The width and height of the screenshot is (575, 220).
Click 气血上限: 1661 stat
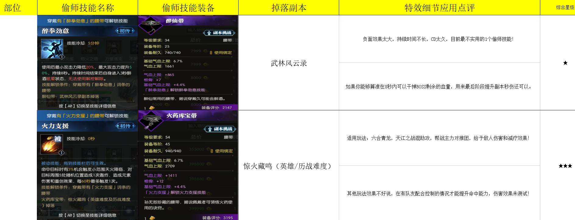(x=159, y=66)
